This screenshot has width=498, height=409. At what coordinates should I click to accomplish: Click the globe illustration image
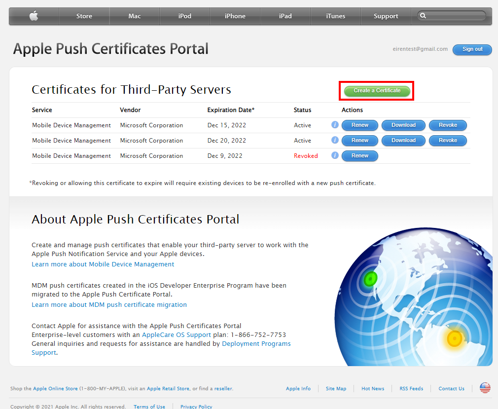pos(413,297)
